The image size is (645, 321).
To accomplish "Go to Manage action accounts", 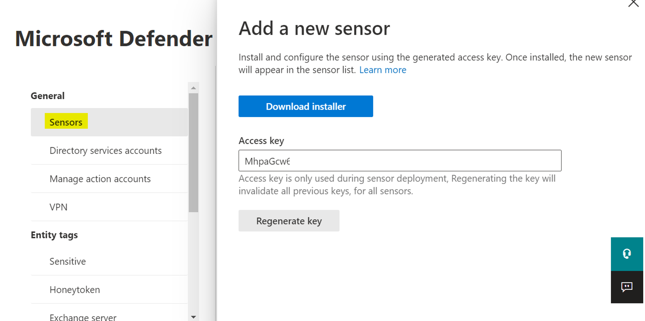I will 100,179.
